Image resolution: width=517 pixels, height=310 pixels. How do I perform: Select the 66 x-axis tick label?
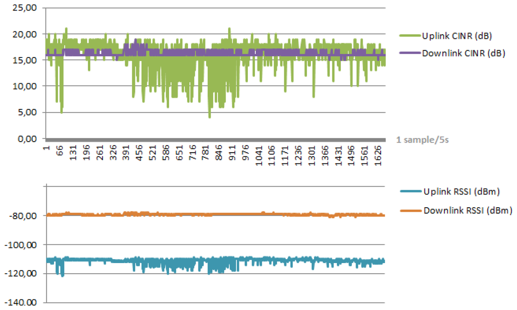[x=60, y=150]
